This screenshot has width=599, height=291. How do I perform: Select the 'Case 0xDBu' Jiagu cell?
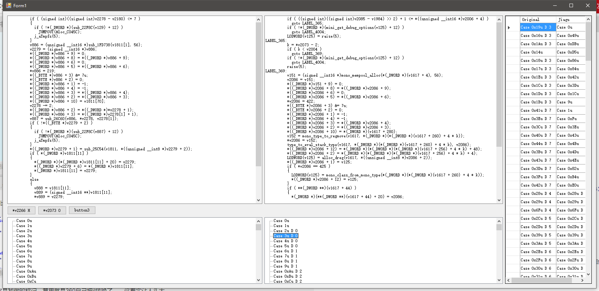click(x=570, y=44)
